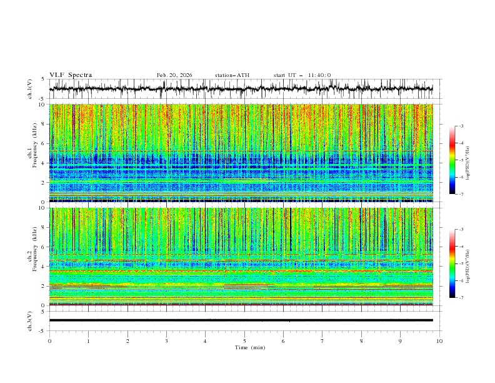The image size is (495, 383).
Task: Click the -3 tick on ch.1 colorbar
Action: 461,126
